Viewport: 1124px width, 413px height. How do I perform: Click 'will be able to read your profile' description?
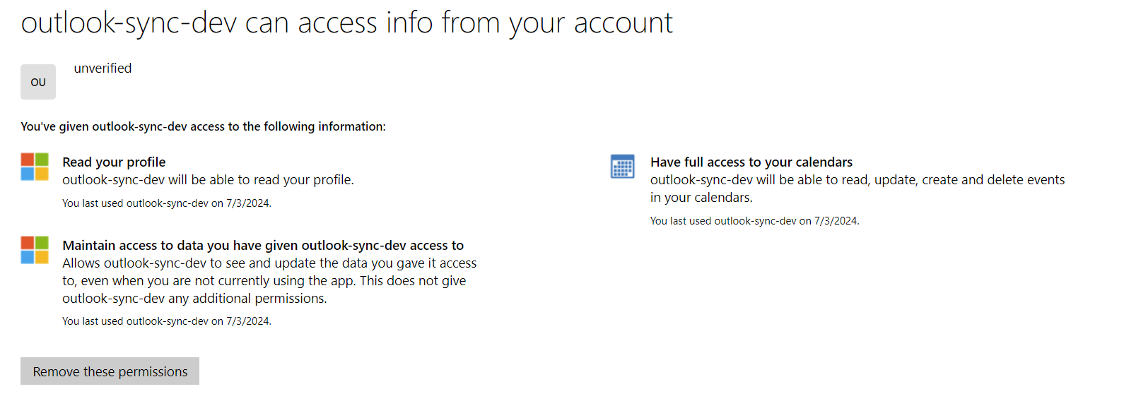point(208,180)
